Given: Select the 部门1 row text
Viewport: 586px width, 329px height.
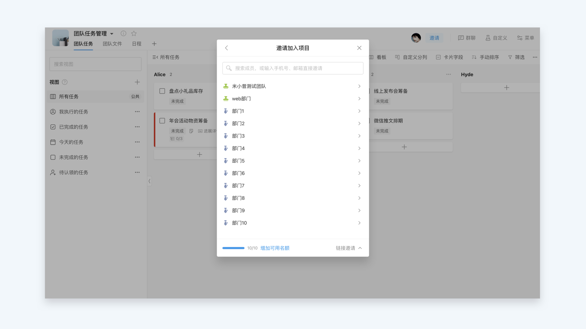Looking at the screenshot, I should coord(238,111).
